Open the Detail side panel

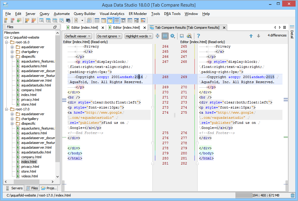tap(292, 32)
